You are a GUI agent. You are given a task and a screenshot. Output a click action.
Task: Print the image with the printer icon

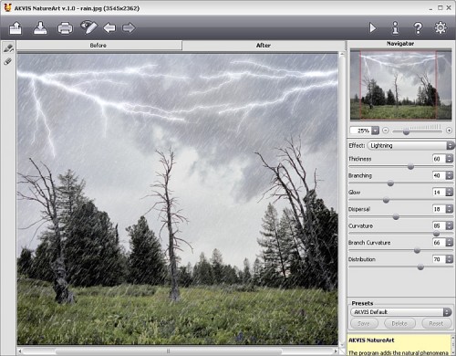pyautogui.click(x=65, y=28)
